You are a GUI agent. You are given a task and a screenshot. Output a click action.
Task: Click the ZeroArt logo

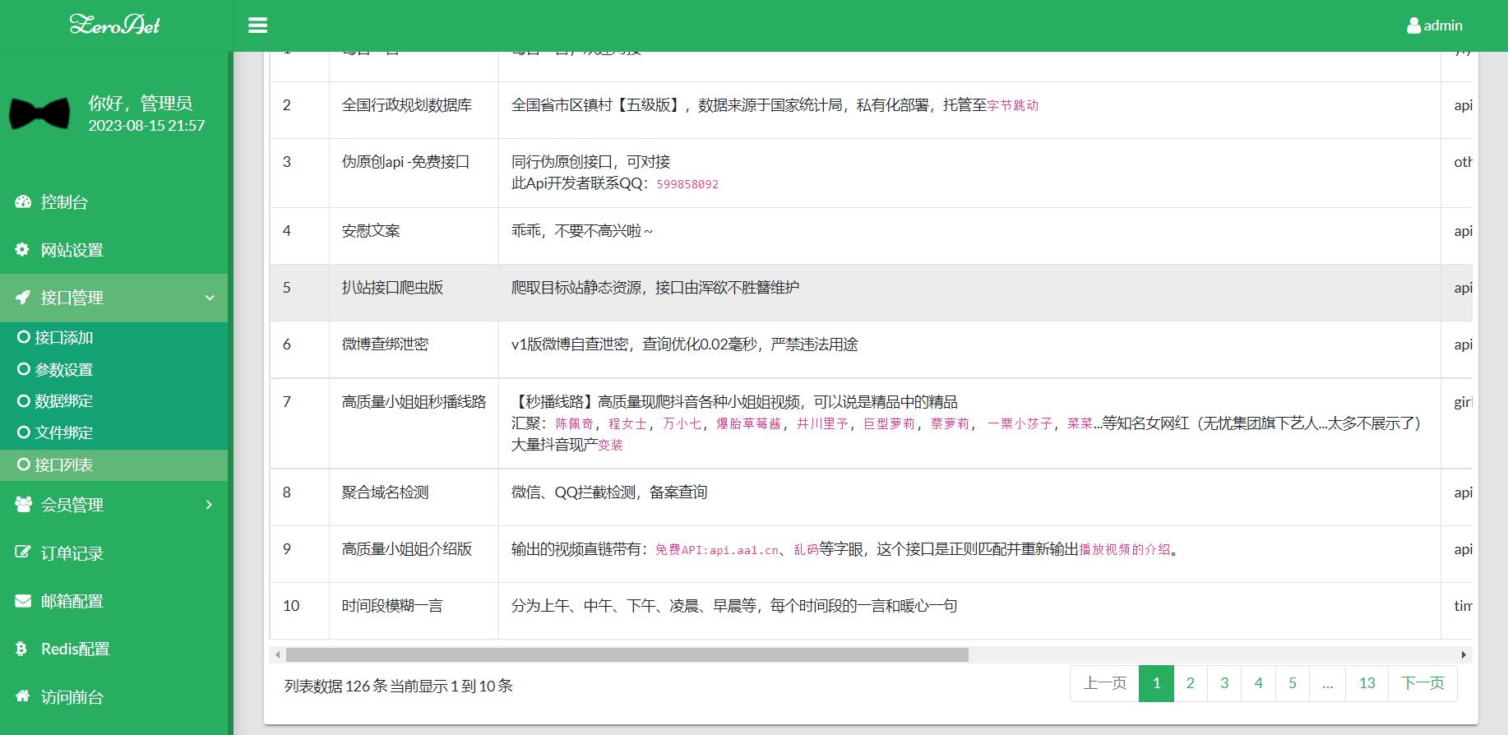click(x=115, y=25)
